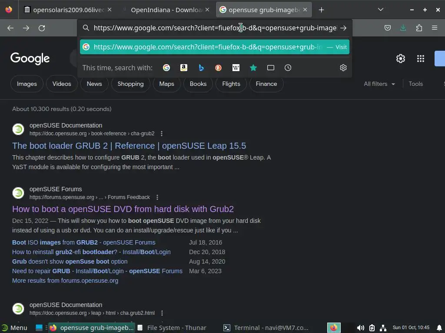Switch to the opensolaris2009.06livecd tab

64,10
